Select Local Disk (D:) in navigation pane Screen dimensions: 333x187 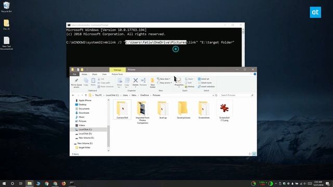pyautogui.click(x=83, y=133)
